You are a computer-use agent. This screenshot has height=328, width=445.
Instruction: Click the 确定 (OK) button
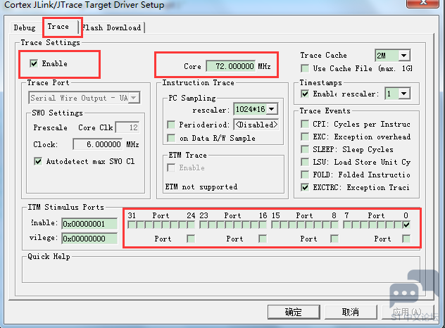pos(294,312)
